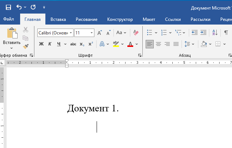
Task: Open the Рисование tab
Action: [87, 19]
